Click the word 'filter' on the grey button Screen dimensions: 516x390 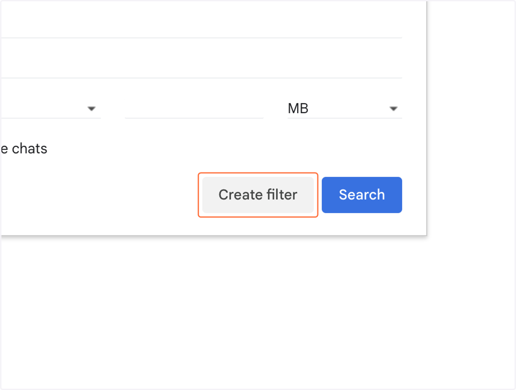281,195
